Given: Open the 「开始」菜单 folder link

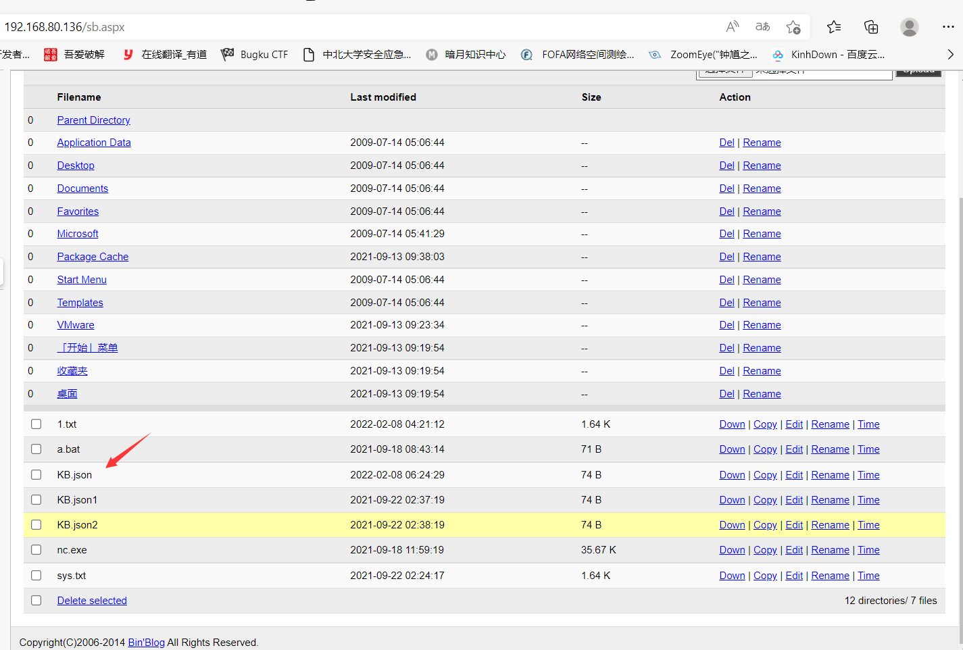Looking at the screenshot, I should coord(87,348).
